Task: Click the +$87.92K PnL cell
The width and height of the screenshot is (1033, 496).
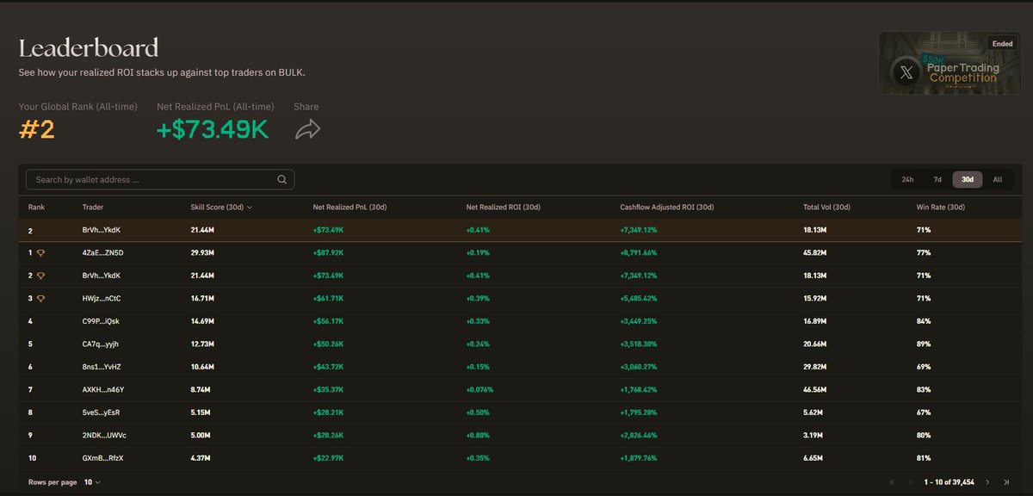Action: (x=330, y=253)
